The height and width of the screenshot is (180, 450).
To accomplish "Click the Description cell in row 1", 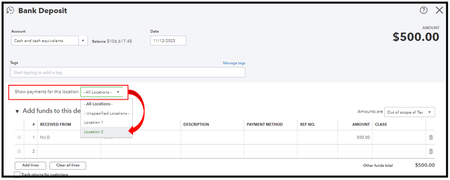I will (x=212, y=137).
